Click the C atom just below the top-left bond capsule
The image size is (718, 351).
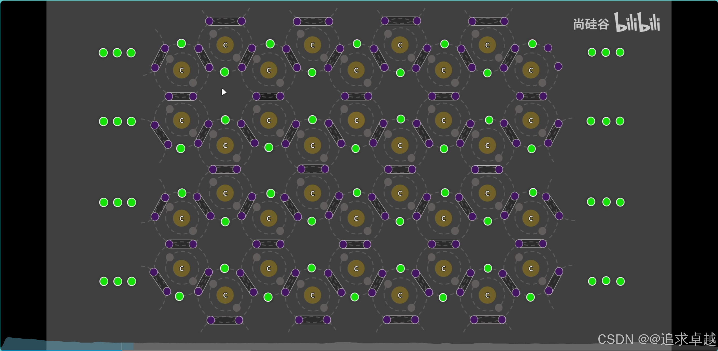(x=225, y=45)
